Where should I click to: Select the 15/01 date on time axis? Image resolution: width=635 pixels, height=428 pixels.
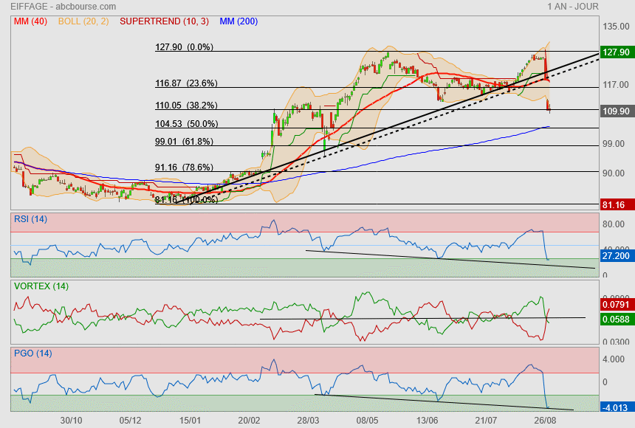[x=190, y=420]
